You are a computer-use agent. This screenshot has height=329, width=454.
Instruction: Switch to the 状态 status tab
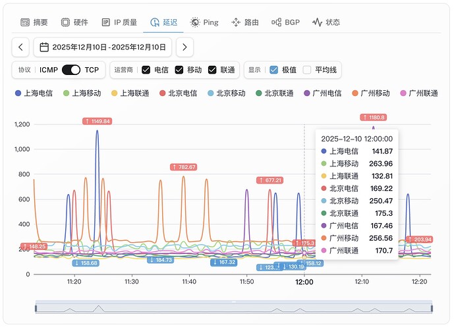coord(326,22)
